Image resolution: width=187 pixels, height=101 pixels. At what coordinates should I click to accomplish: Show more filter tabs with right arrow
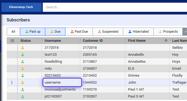pyautogui.click(x=185, y=32)
